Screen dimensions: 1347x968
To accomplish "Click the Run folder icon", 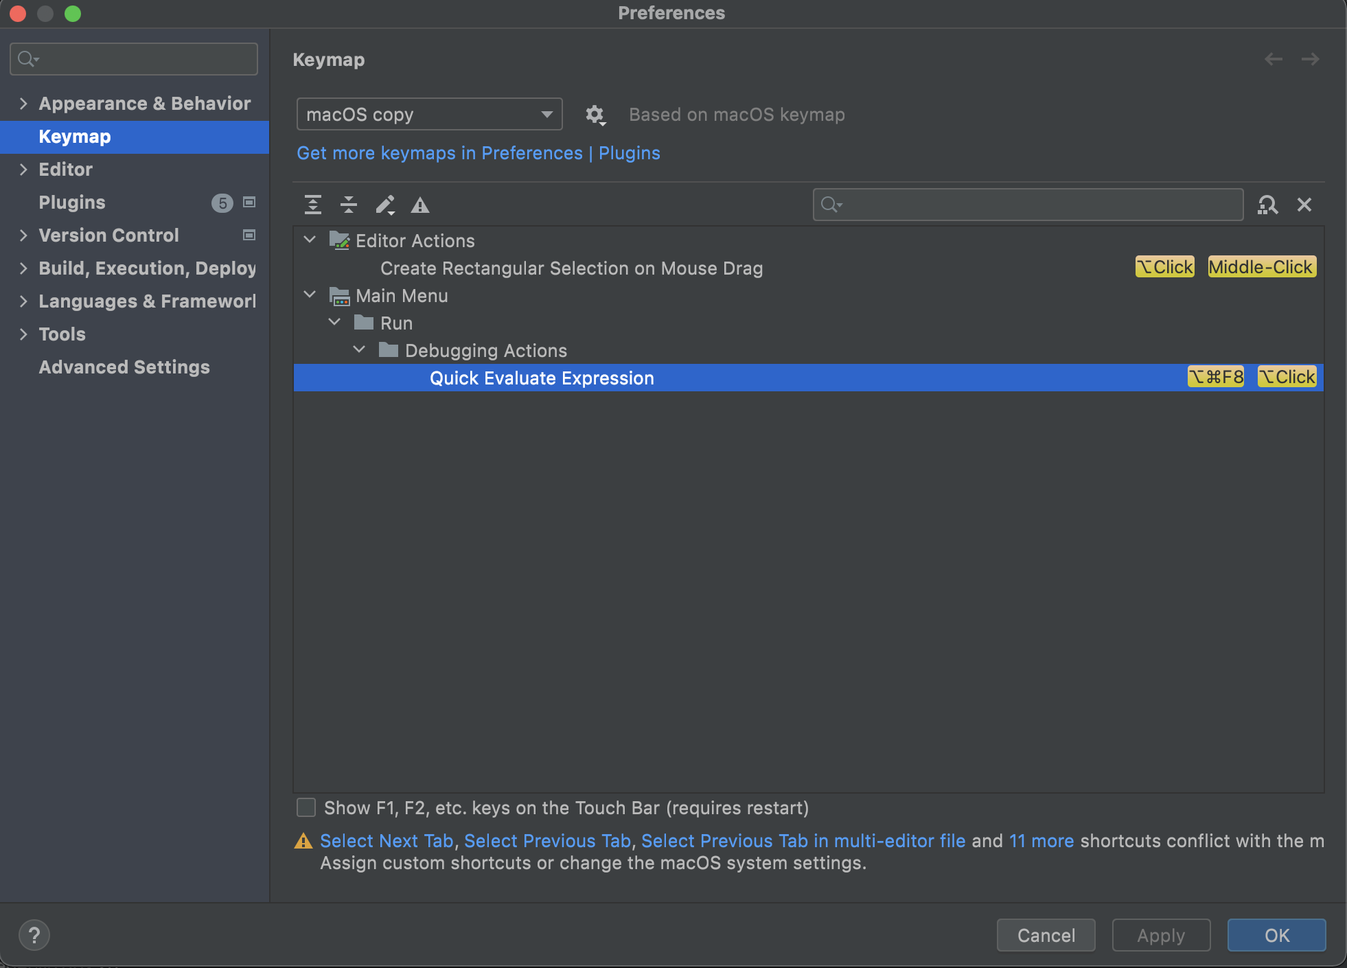I will click(364, 323).
